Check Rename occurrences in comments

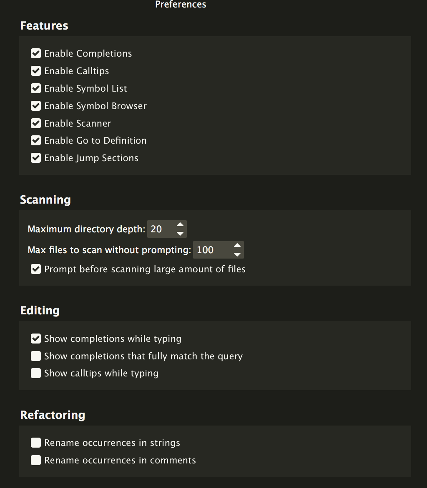[x=36, y=460]
